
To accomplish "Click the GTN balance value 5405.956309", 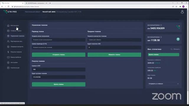I will pos(157,28).
